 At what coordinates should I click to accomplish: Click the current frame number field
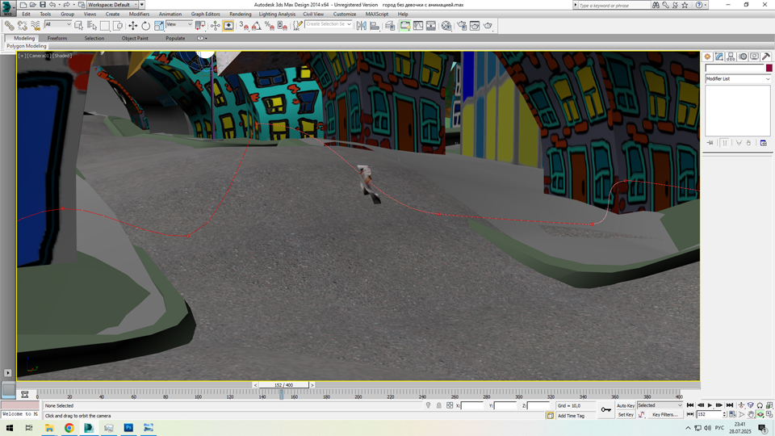[x=709, y=414]
